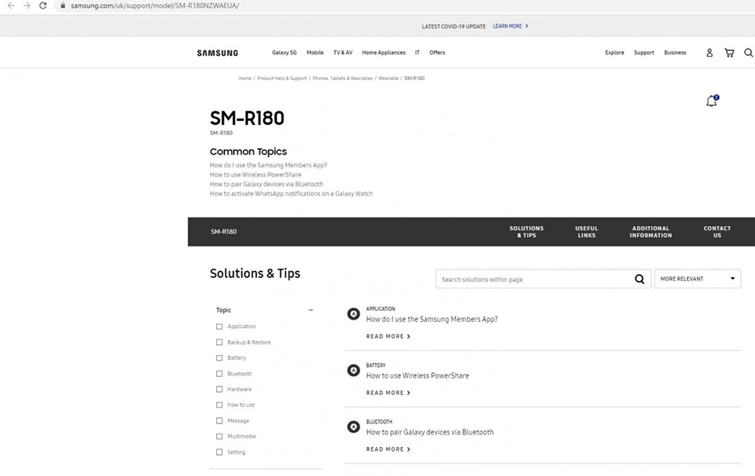The height and width of the screenshot is (476, 755).
Task: Open Read More for pairing via Bluetooth
Action: tap(388, 449)
